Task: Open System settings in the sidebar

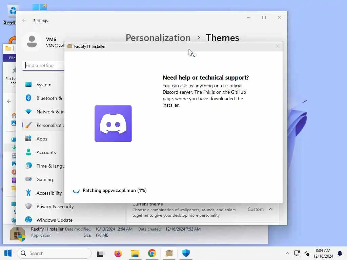Action: point(44,85)
